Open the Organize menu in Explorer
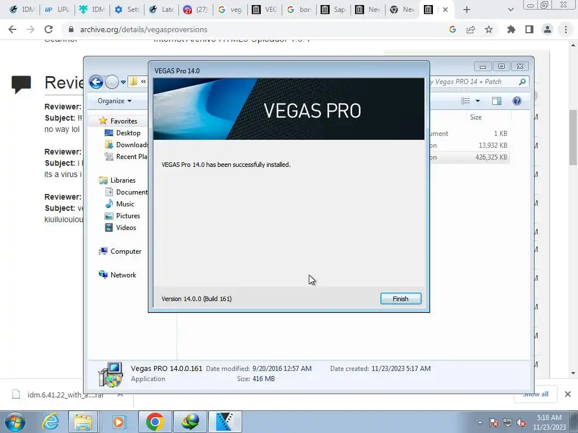 coord(114,101)
